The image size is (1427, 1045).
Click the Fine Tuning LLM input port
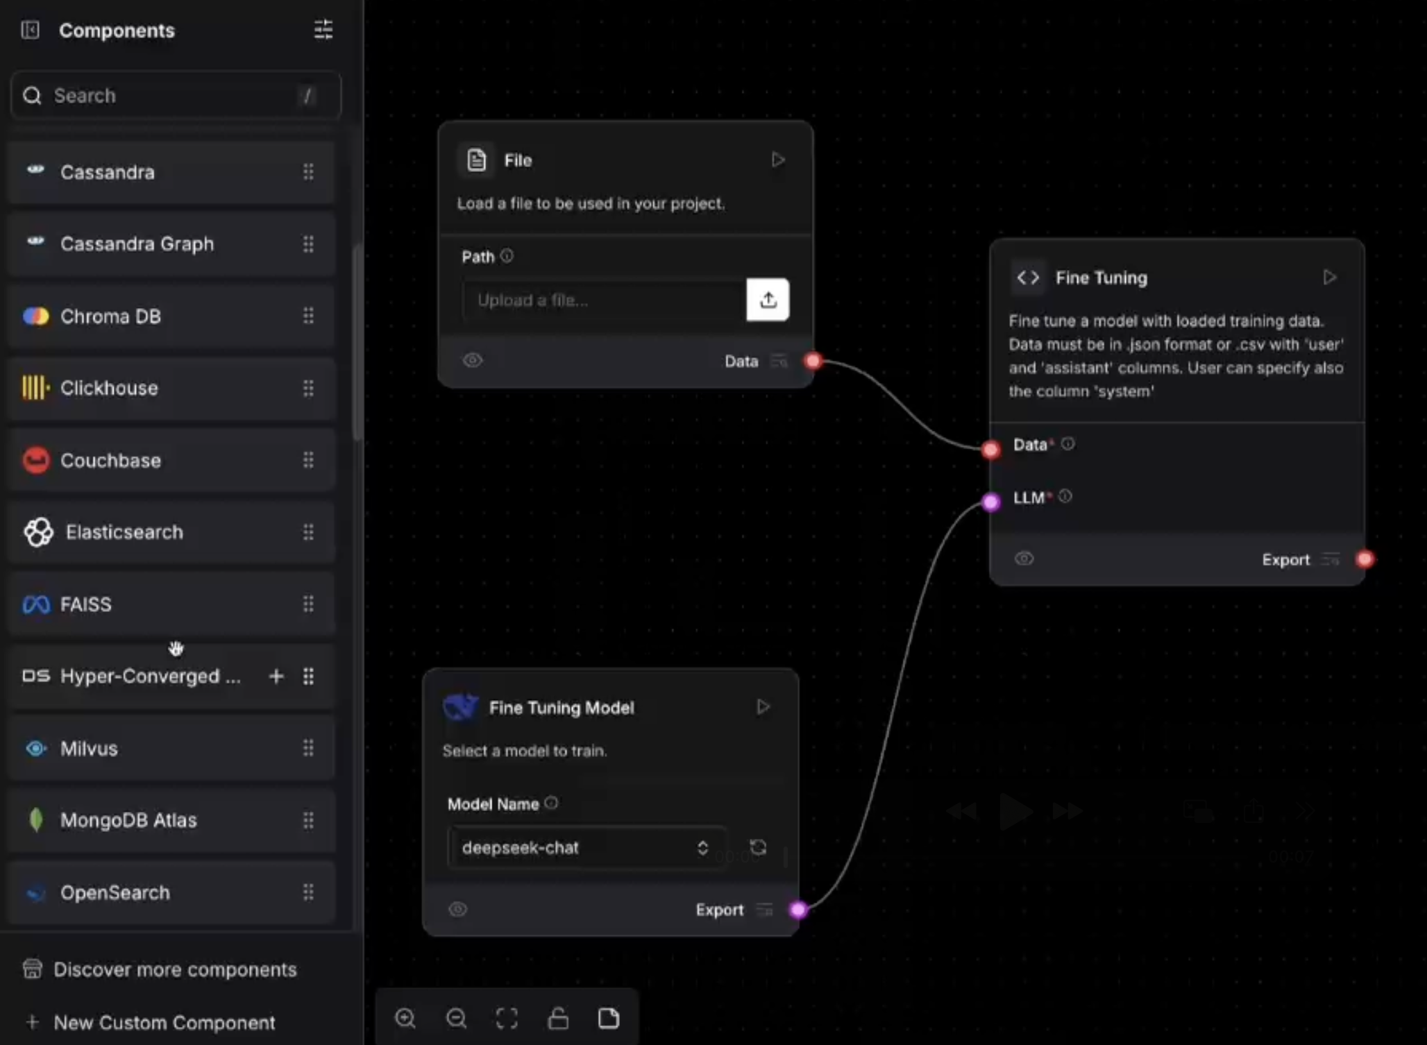click(990, 501)
